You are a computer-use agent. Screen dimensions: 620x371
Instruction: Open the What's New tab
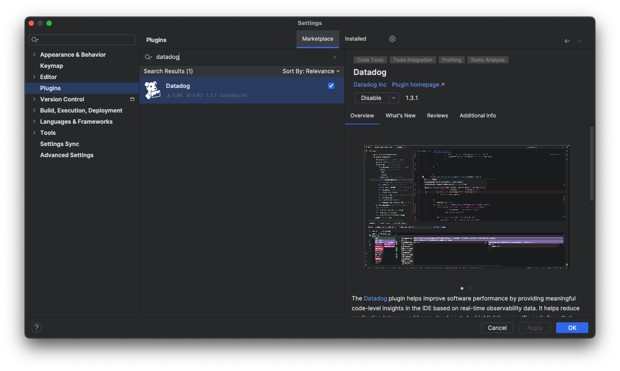pos(400,116)
